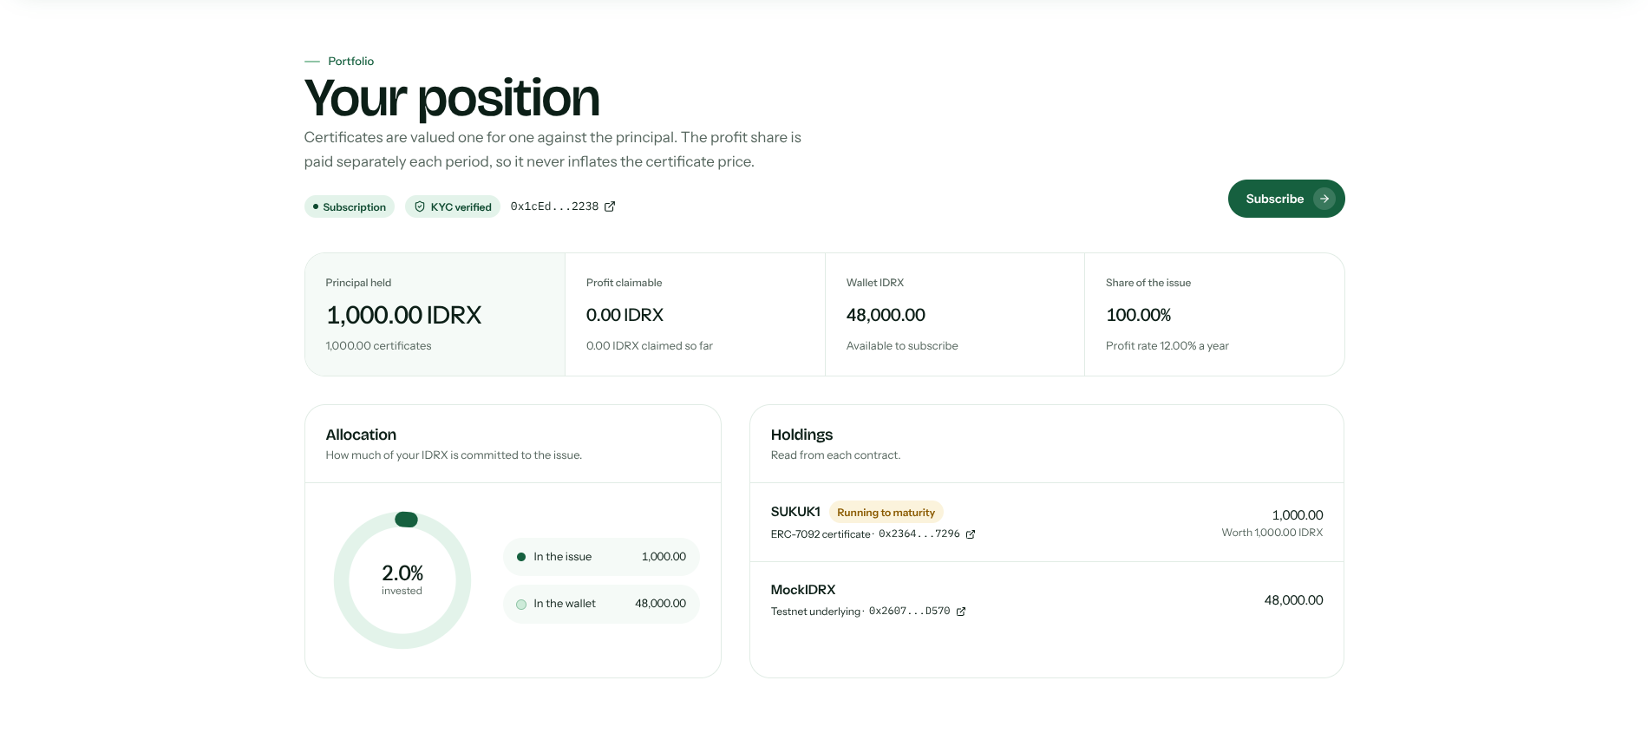The width and height of the screenshot is (1648, 746).
Task: Select the In the issue legend row
Action: [601, 557]
